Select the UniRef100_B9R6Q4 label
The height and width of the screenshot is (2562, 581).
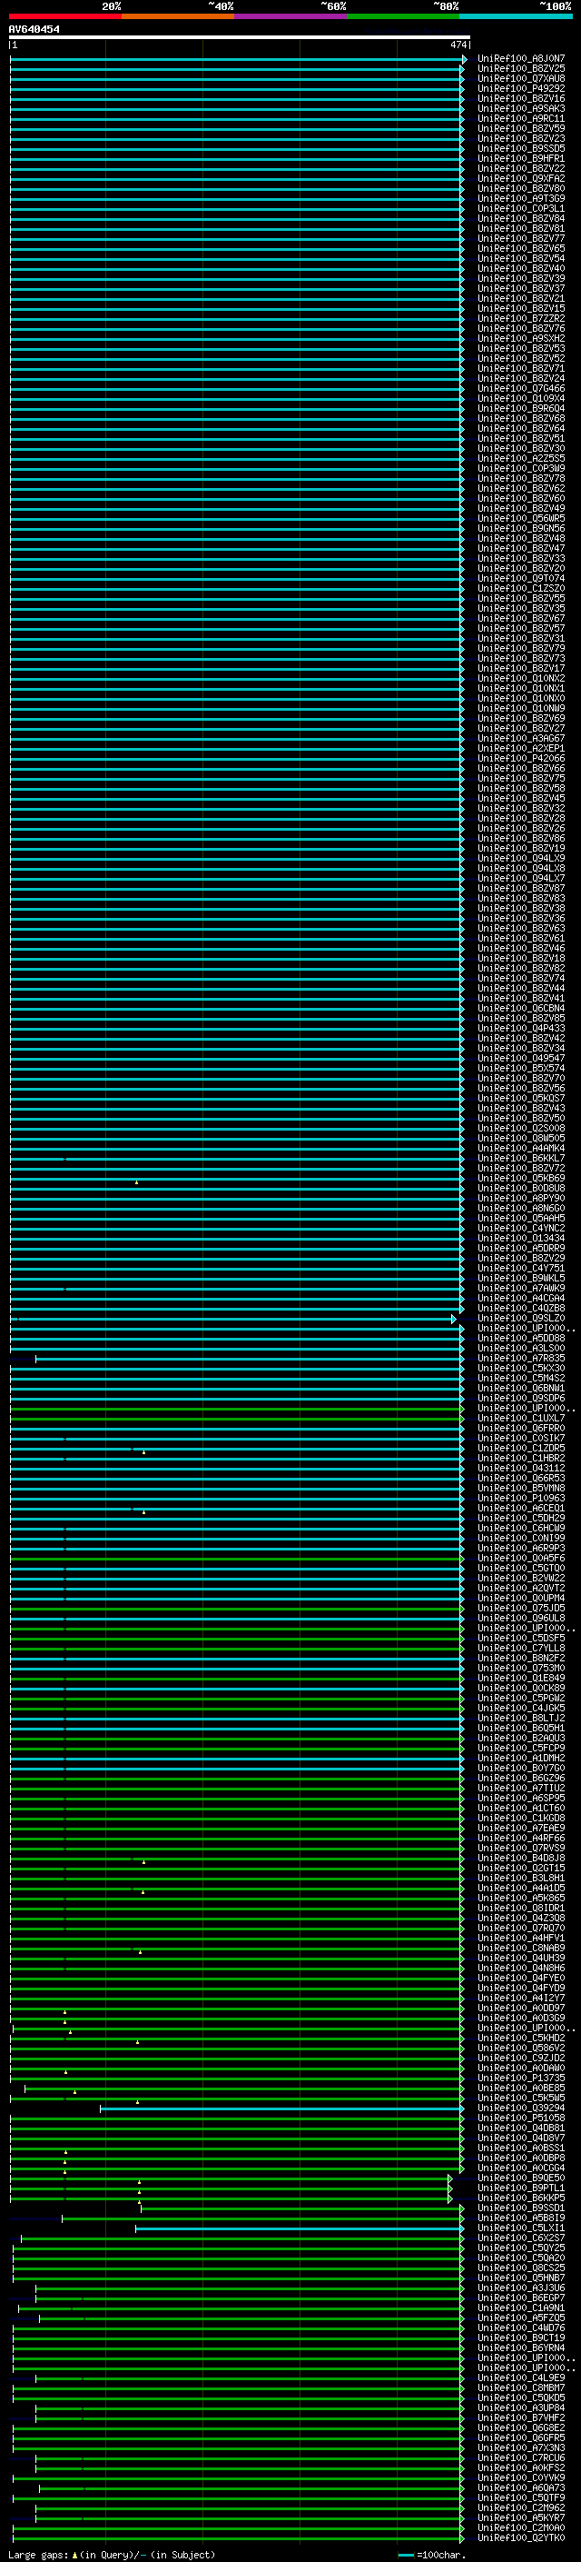[x=521, y=408]
